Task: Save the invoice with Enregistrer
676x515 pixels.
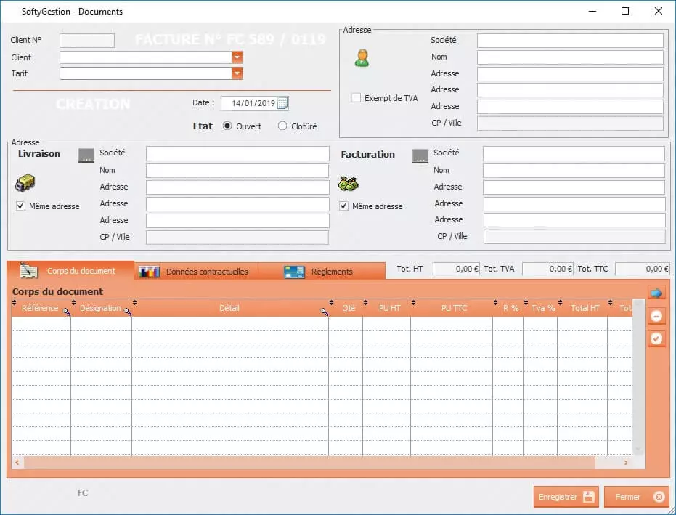Action: coord(566,497)
